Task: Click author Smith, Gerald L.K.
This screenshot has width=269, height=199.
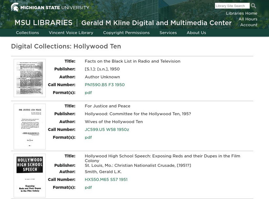Action: 103,172
